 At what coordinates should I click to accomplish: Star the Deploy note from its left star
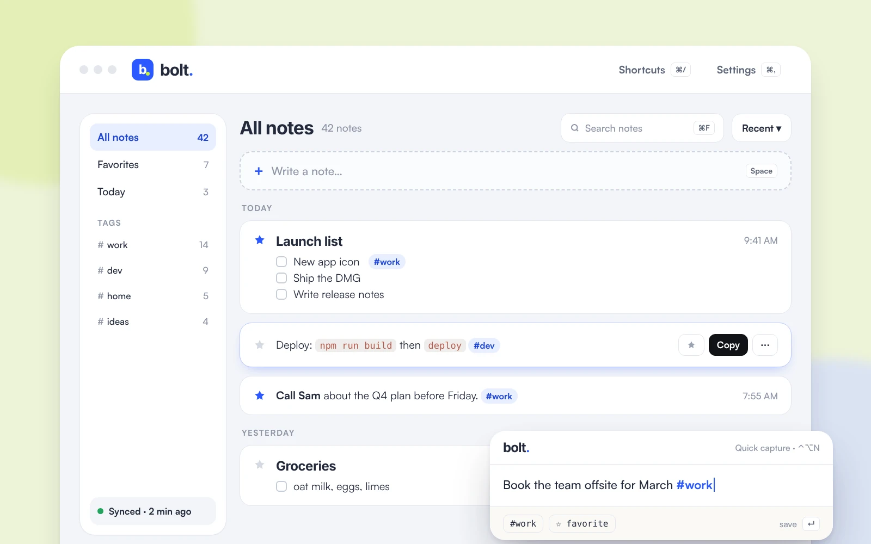point(260,345)
